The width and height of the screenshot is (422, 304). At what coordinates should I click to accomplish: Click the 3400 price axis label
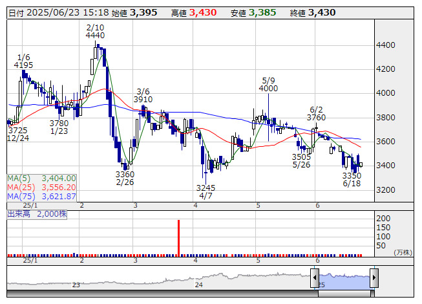coord(386,166)
